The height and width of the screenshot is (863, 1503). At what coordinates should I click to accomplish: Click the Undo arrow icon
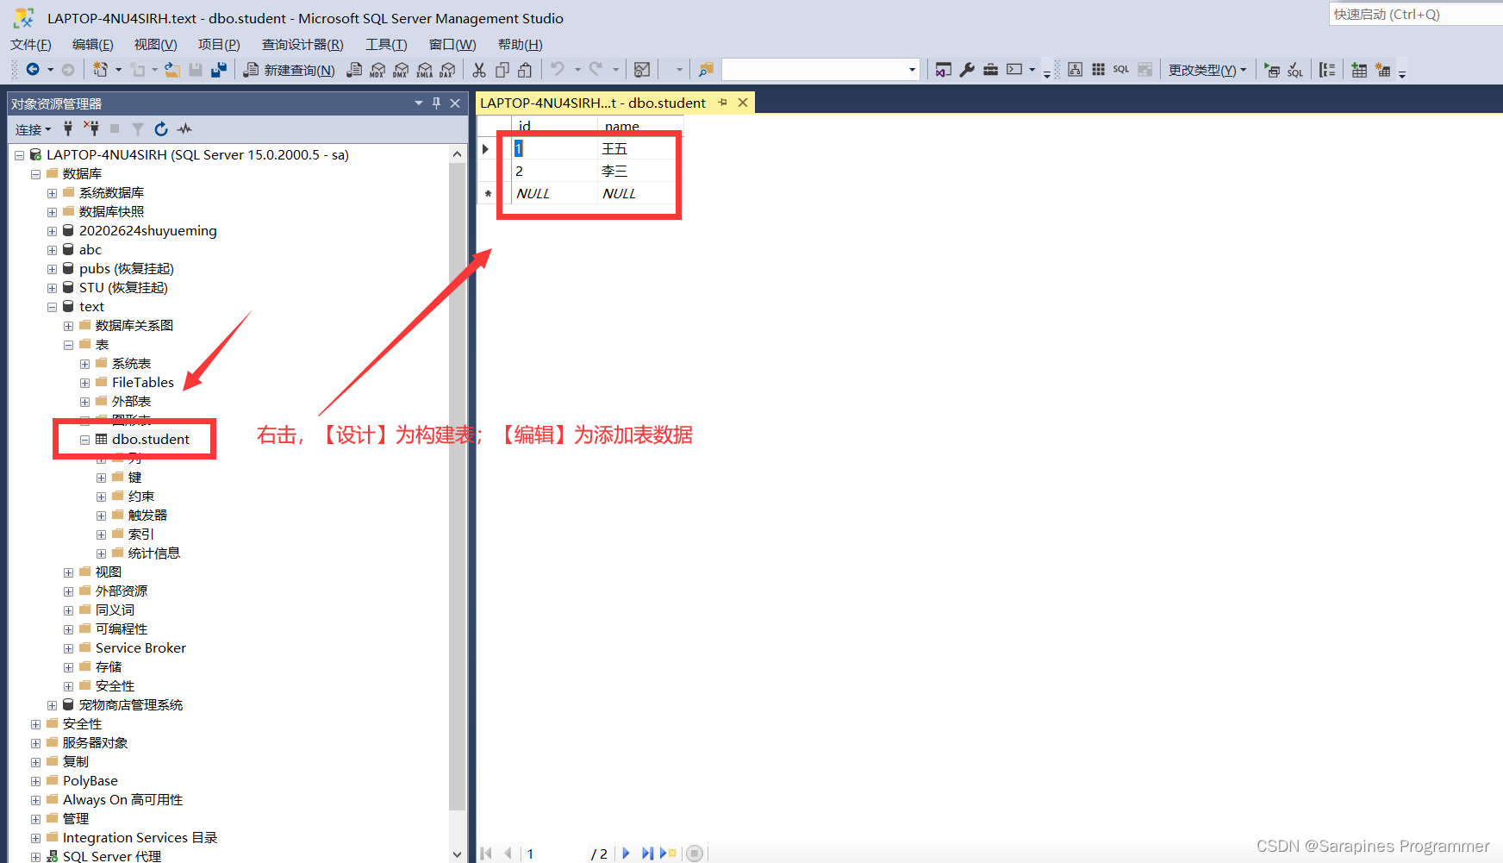(x=558, y=69)
